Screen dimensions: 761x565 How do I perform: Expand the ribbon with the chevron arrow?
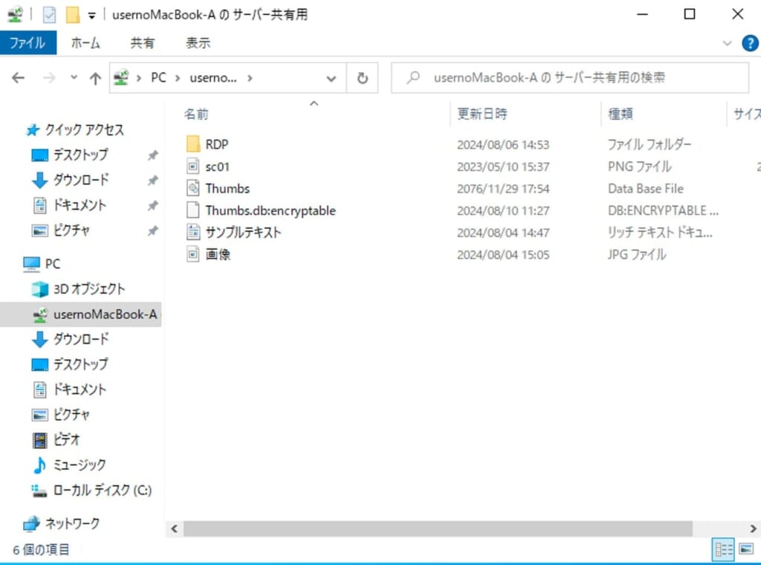coord(727,43)
